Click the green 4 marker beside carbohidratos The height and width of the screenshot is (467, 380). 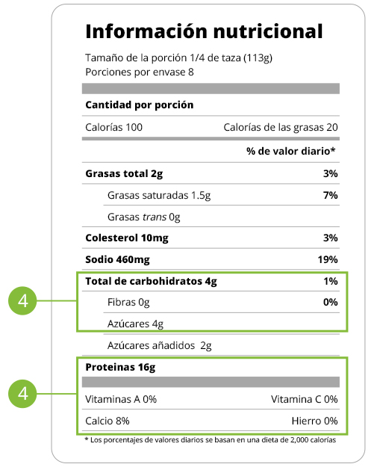[22, 300]
